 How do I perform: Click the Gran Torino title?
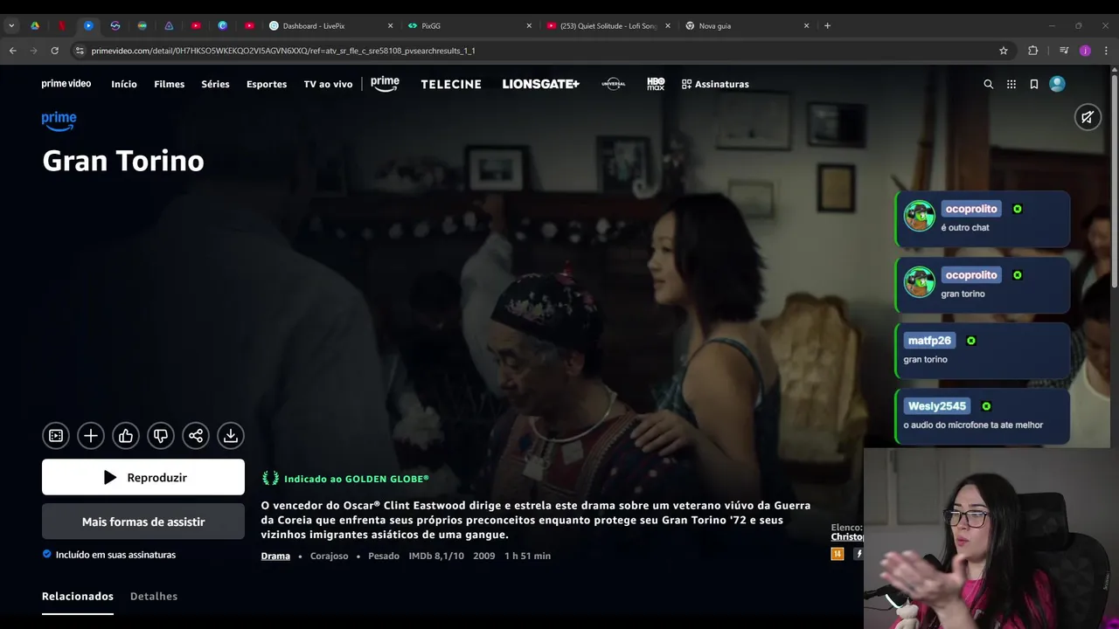coord(123,161)
